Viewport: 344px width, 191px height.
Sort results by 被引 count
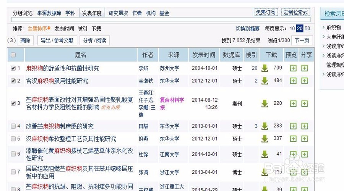[x=83, y=29]
